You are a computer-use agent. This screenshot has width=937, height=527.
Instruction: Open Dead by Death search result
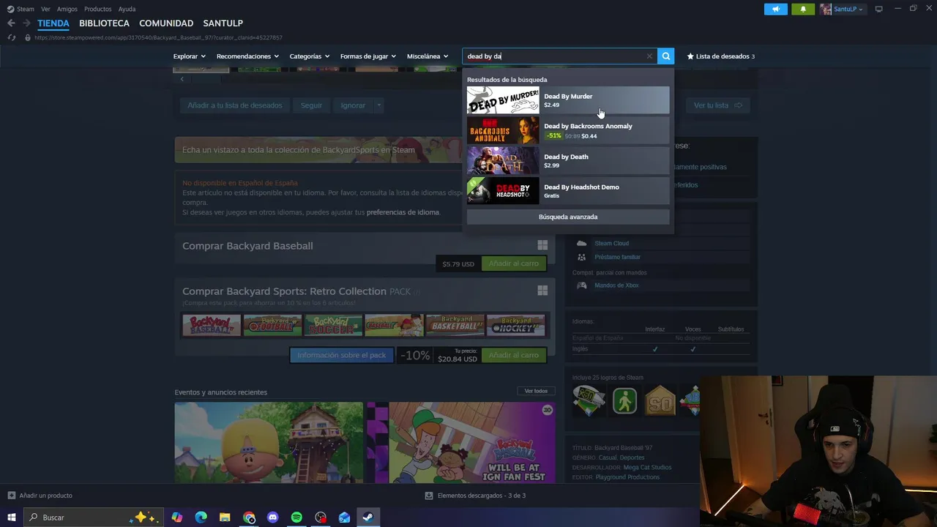(x=568, y=160)
